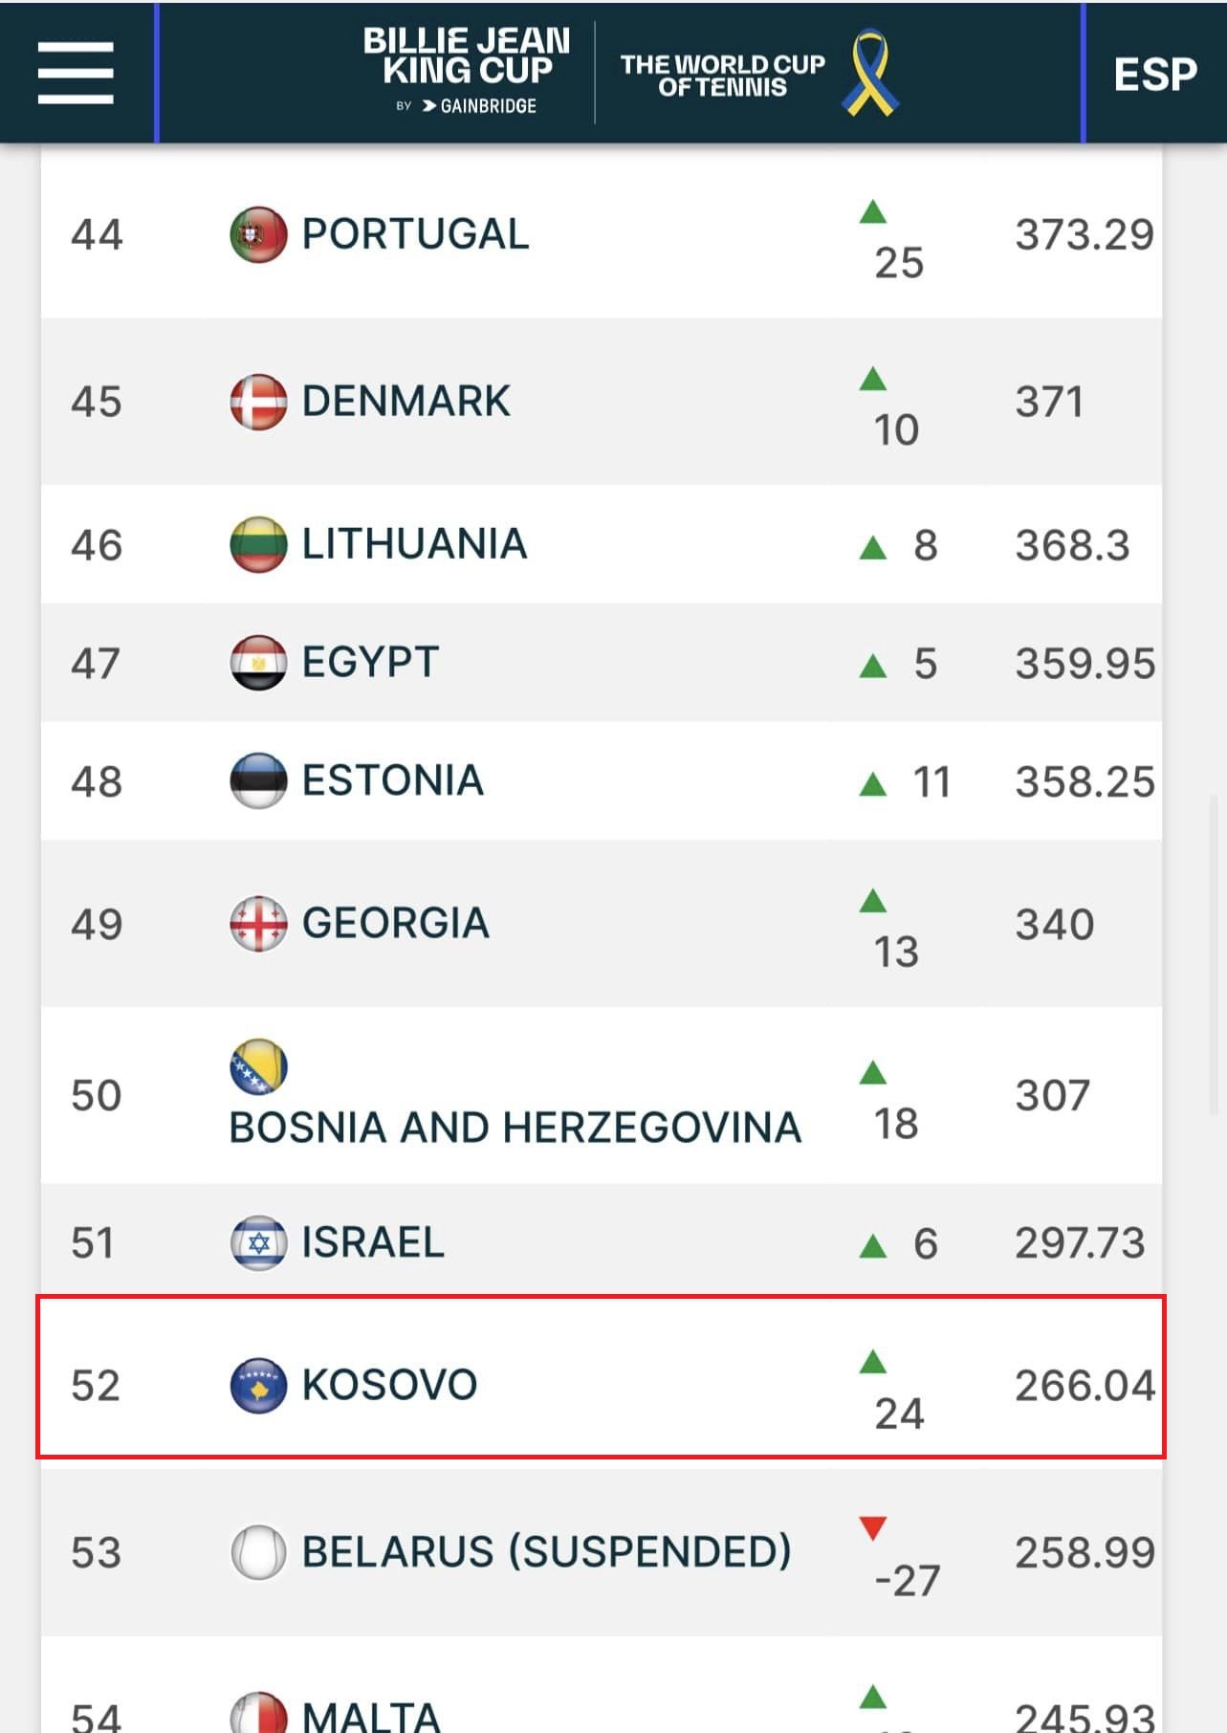Click Kosovo's 266.04 points value
1227x1733 pixels.
pyautogui.click(x=1085, y=1386)
